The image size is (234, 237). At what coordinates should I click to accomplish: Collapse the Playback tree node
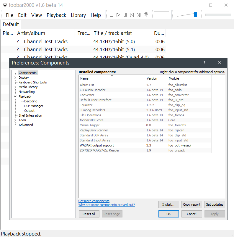(x=15, y=96)
